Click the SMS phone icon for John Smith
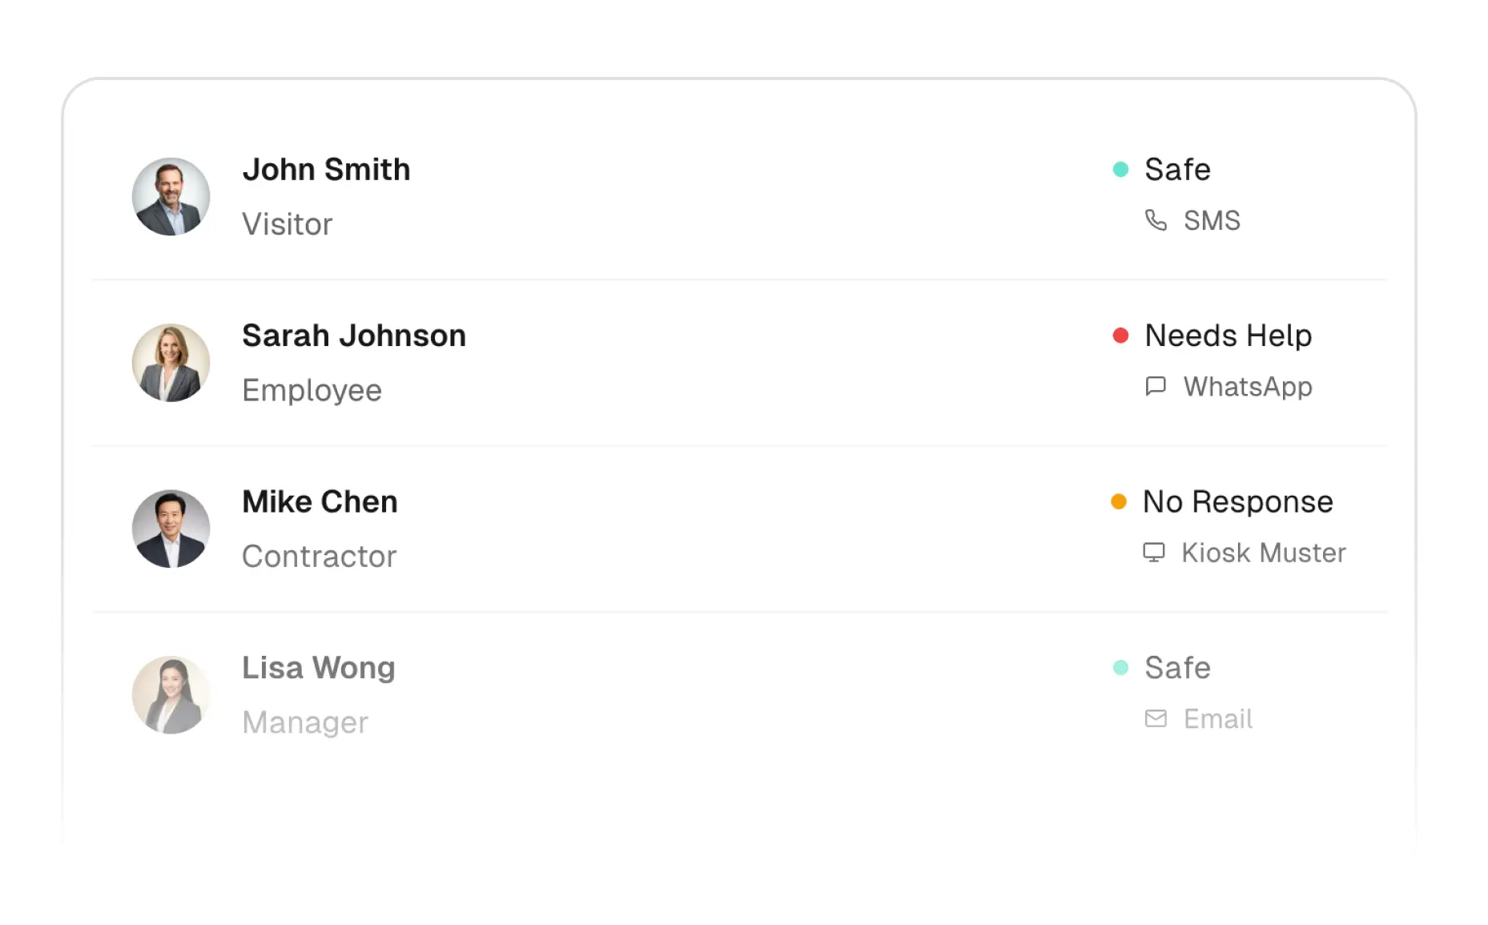Viewport: 1488px width, 925px height. click(x=1156, y=220)
